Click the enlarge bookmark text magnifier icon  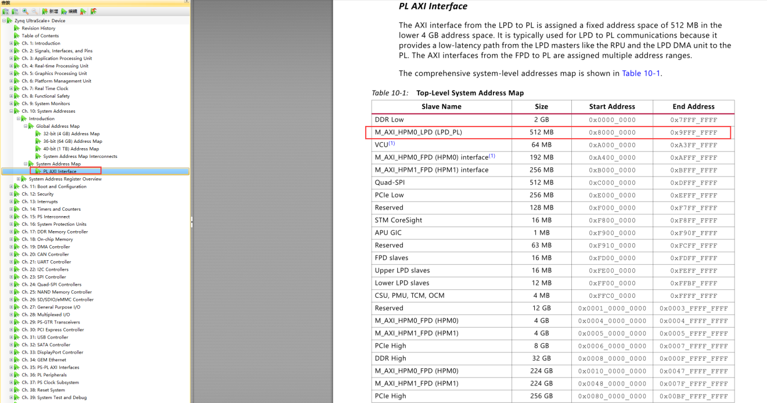point(25,12)
